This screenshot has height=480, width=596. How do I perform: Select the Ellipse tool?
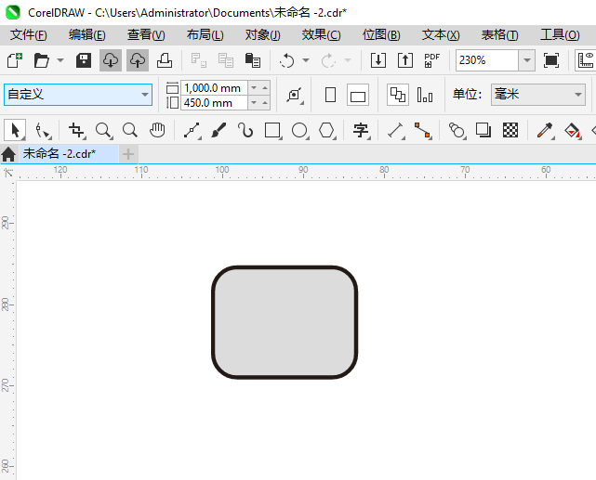coord(299,130)
